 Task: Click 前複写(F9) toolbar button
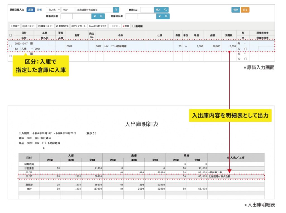point(62,26)
